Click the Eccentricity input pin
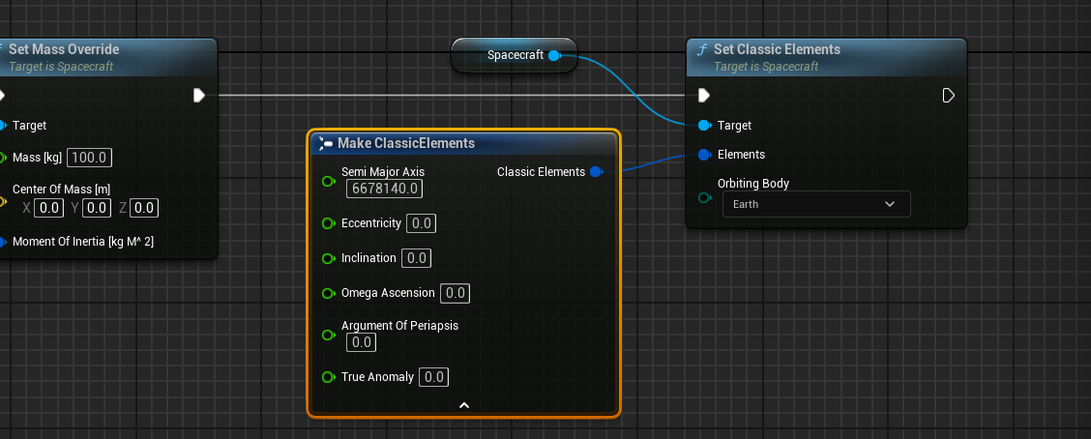 coord(328,223)
